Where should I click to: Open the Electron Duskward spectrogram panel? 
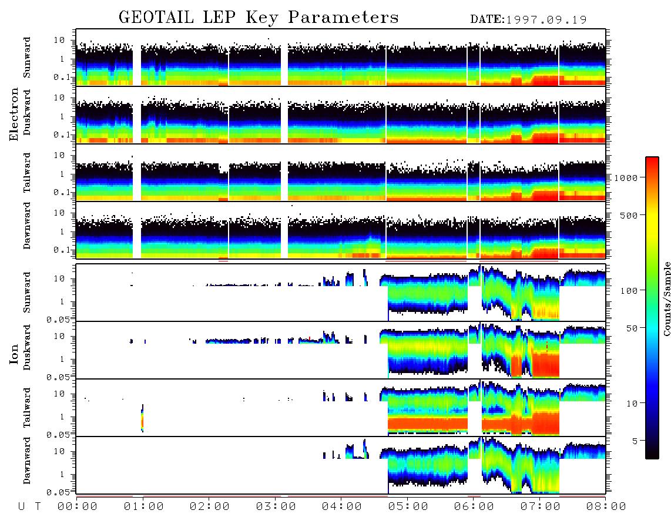(x=341, y=115)
